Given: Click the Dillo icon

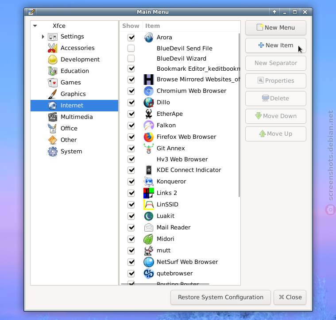Looking at the screenshot, I should click(x=148, y=102).
